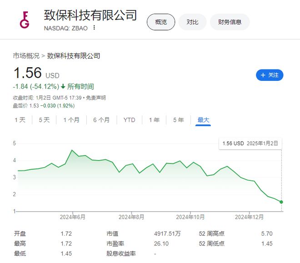300x263 pixels.
Task: Select the 1 年 time range
Action: [x=154, y=120]
